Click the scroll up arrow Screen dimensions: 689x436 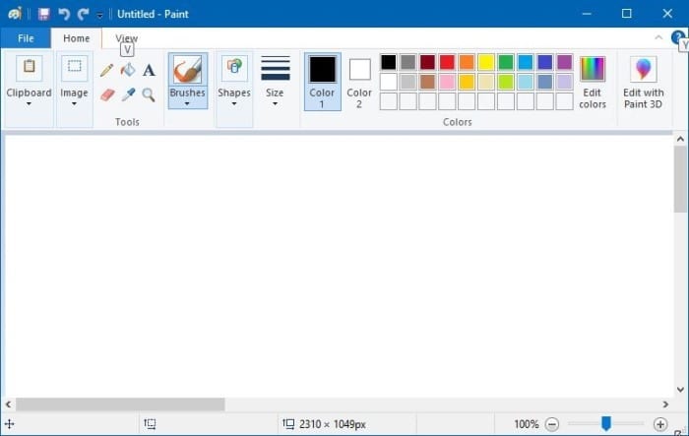[681, 140]
